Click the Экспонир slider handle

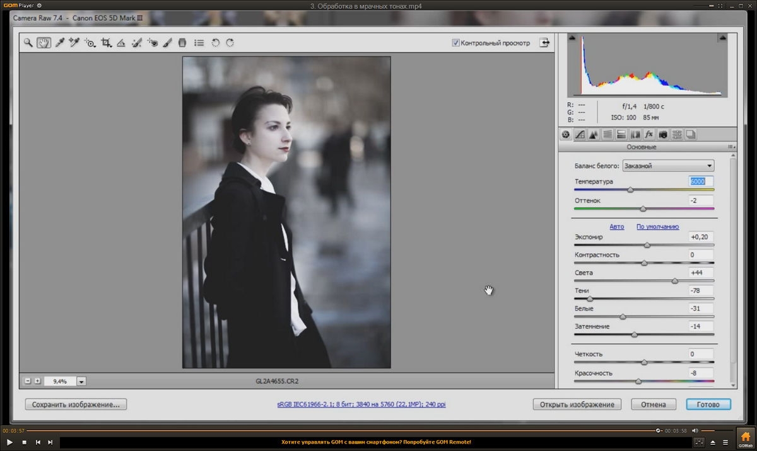point(647,245)
